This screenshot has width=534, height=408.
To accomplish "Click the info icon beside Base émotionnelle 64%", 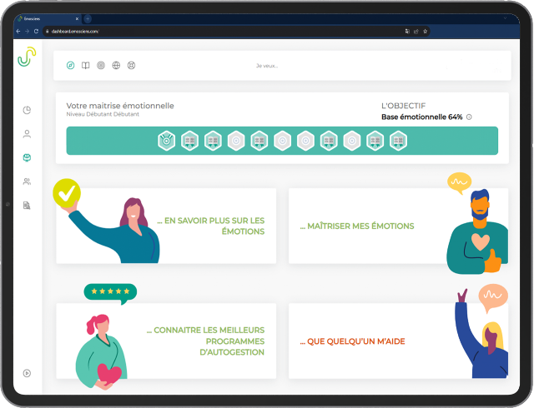I will click(469, 117).
